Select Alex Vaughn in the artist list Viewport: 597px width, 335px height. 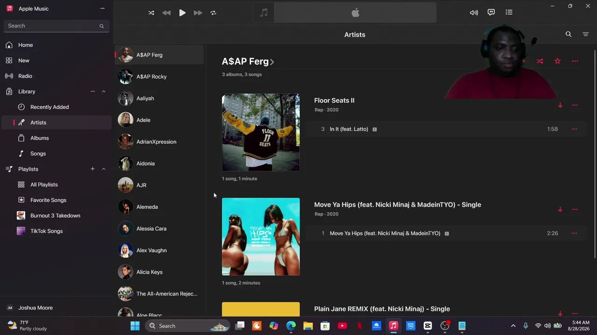(x=159, y=250)
